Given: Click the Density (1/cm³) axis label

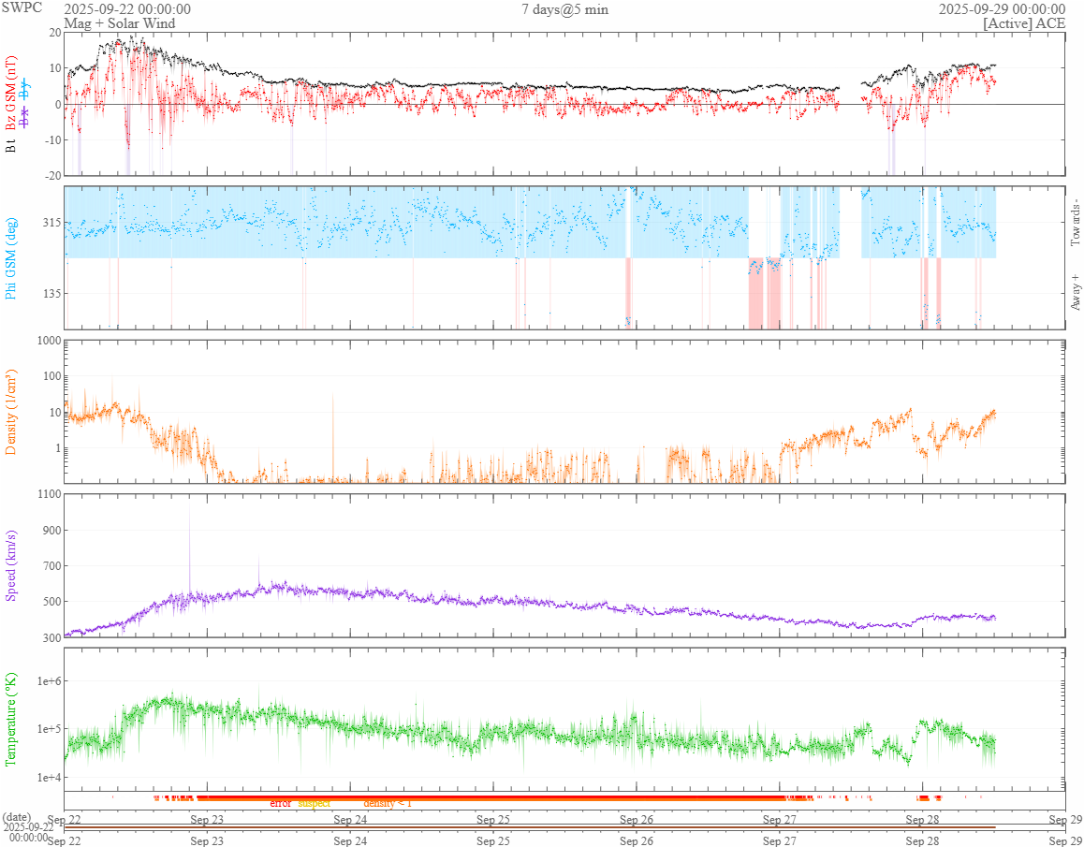Looking at the screenshot, I should (10, 412).
